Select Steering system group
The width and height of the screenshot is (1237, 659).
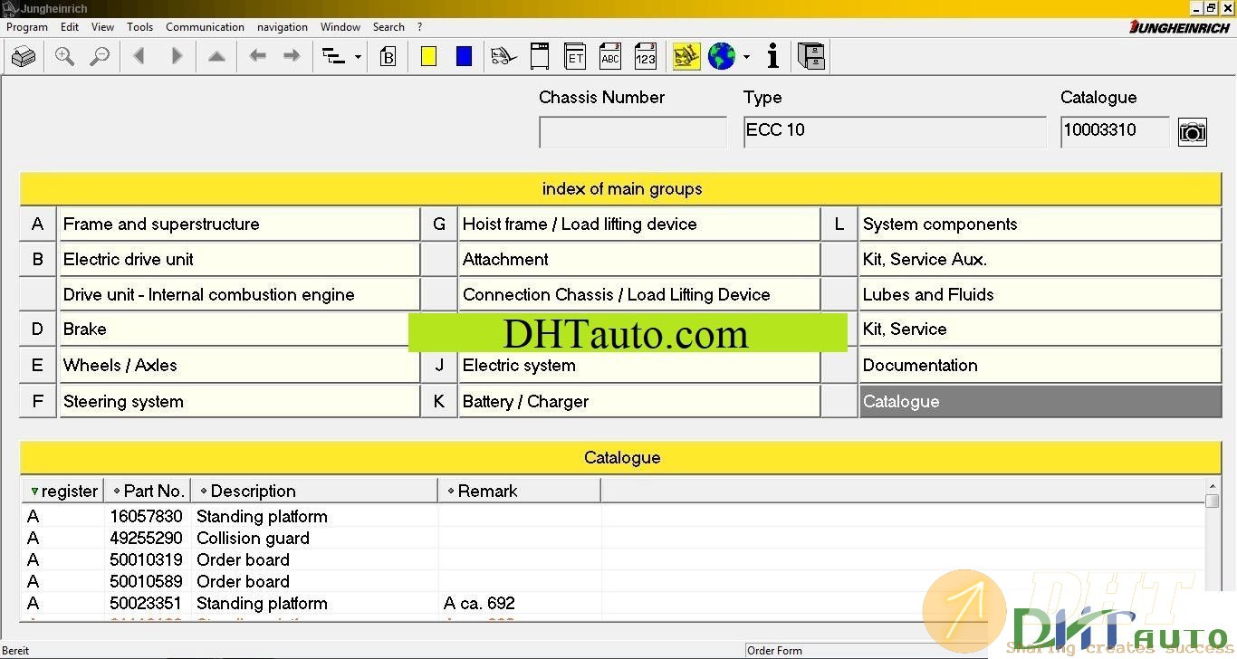click(239, 402)
